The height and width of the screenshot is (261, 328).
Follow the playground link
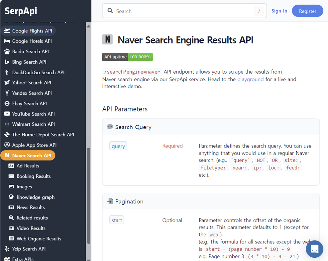click(250, 79)
